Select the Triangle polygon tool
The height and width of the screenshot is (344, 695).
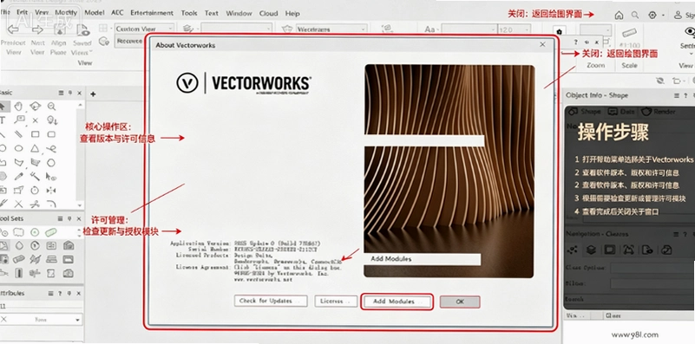pos(35,148)
